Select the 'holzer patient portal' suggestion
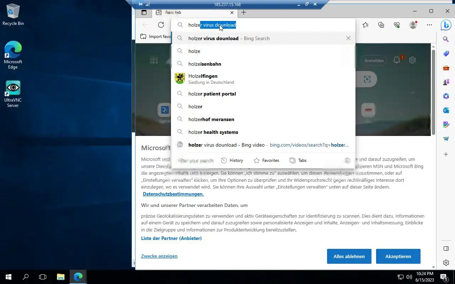Screen dimensions: 455x284 tap(263, 94)
